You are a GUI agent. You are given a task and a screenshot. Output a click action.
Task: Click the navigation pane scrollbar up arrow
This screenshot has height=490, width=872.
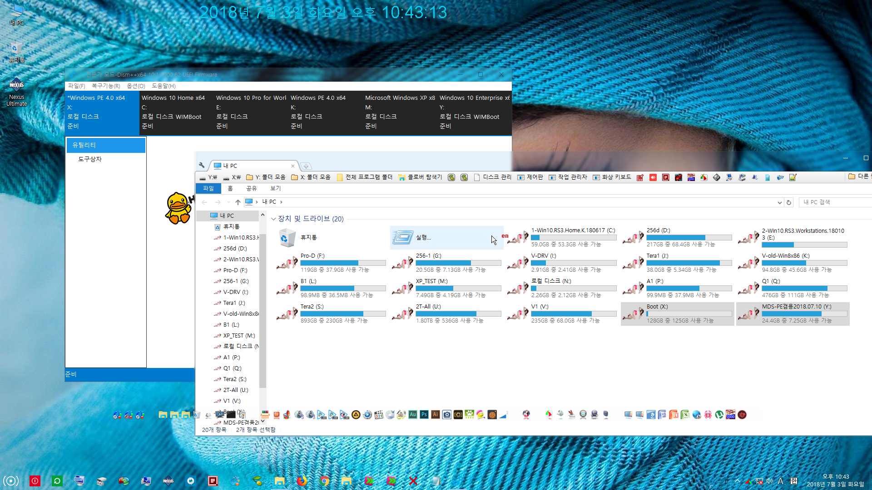[263, 215]
